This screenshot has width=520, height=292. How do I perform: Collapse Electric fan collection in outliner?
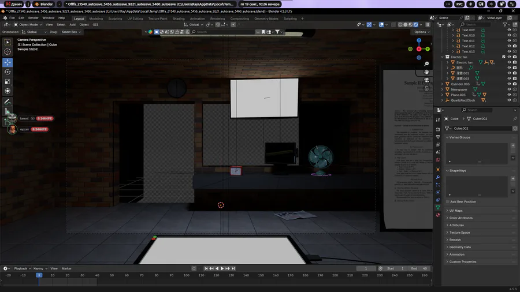point(442,57)
